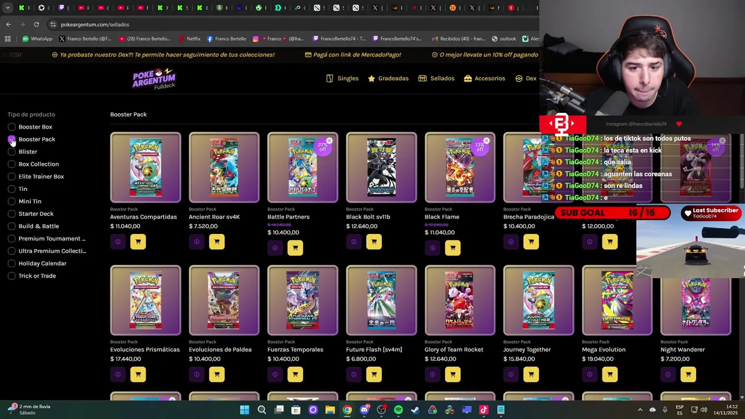Click the Dex collection tracking banner
Viewport: 745px width, 419px height.
(x=163, y=55)
